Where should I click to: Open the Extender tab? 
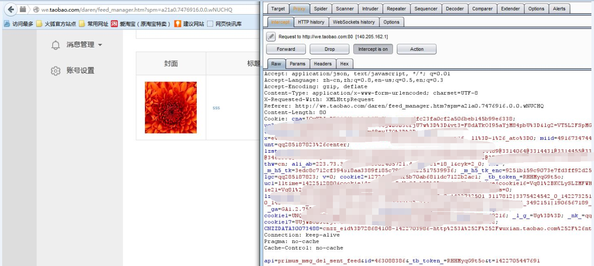click(x=510, y=9)
